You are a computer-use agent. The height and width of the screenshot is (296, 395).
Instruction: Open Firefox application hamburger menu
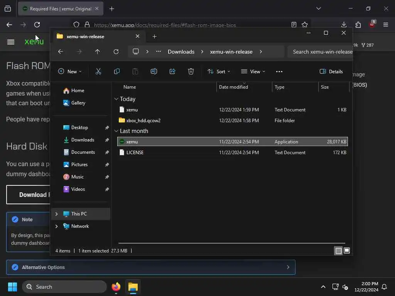(385, 25)
